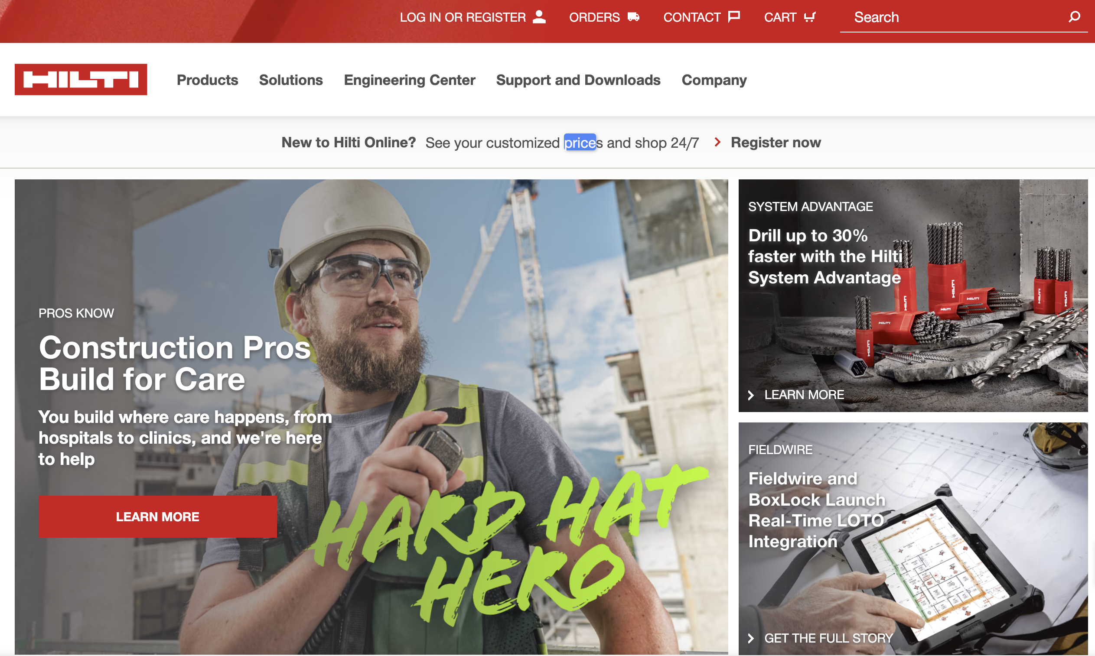Screen dimensions: 1095x656
Task: Click the Register now link
Action: 776,143
